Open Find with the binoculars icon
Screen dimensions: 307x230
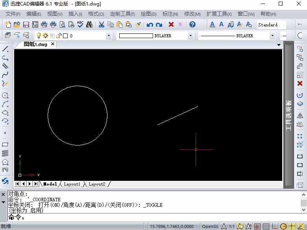click(89, 24)
